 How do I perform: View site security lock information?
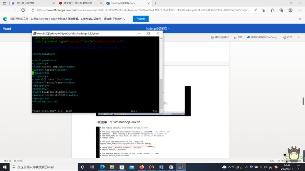pos(33,10)
